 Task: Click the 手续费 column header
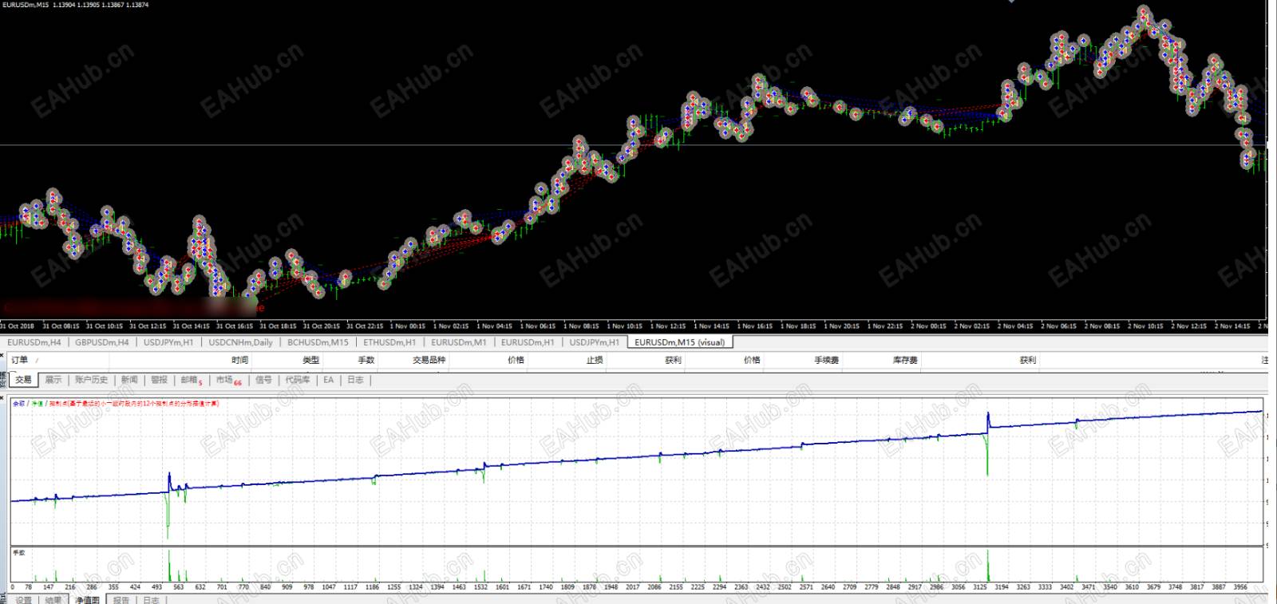[x=826, y=360]
